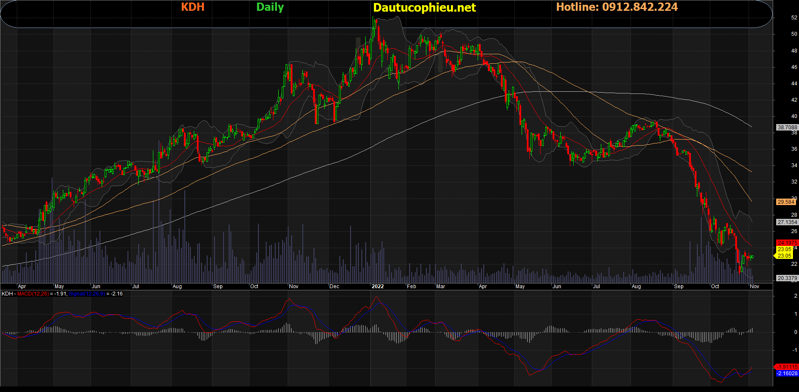The width and height of the screenshot is (799, 392).
Task: Click the grey 27.1354 axis label
Action: click(x=787, y=222)
